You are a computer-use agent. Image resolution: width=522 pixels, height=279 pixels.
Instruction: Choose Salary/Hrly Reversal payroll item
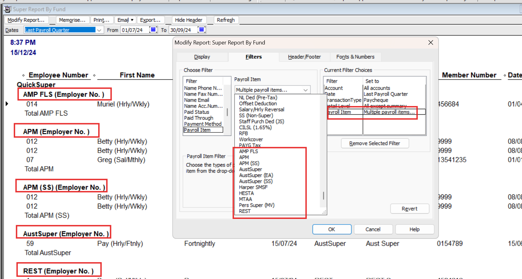pos(262,109)
